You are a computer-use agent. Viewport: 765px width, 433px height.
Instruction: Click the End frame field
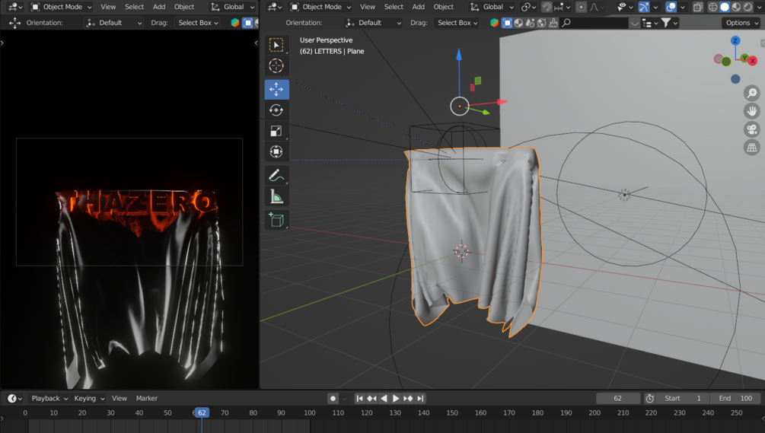(735, 398)
